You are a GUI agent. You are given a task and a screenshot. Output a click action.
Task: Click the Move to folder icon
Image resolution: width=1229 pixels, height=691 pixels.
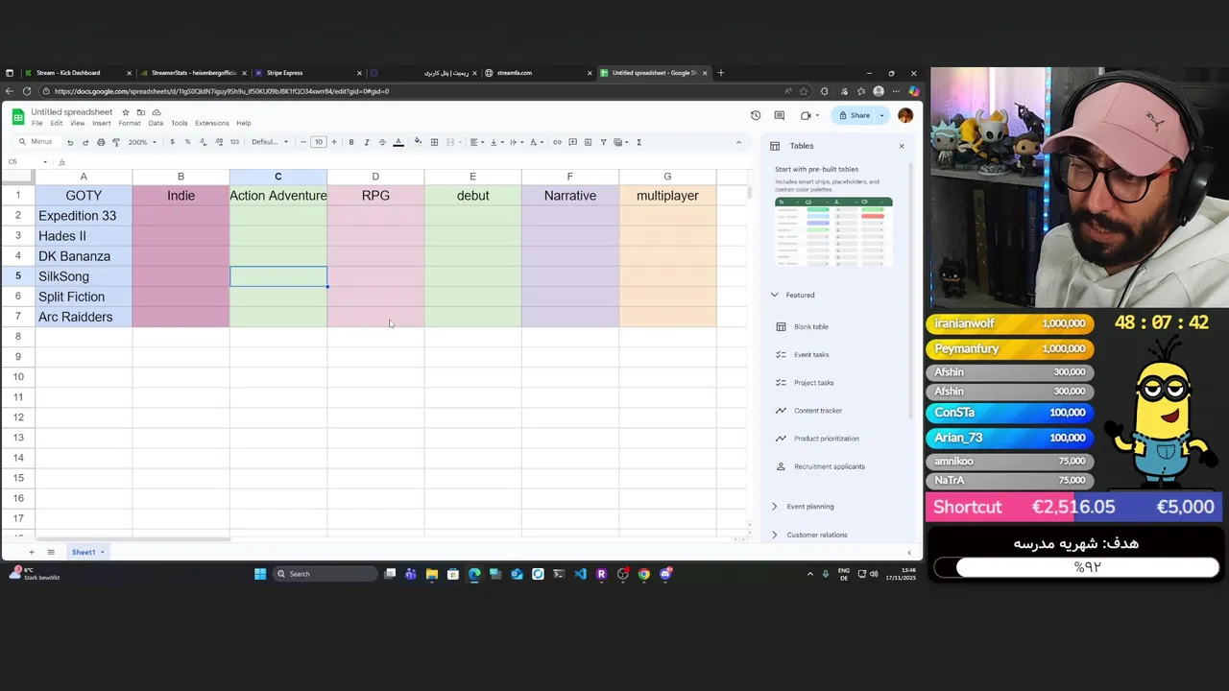click(141, 112)
